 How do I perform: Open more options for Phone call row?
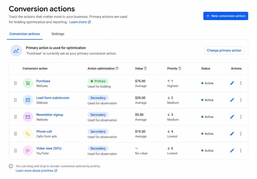241,133
